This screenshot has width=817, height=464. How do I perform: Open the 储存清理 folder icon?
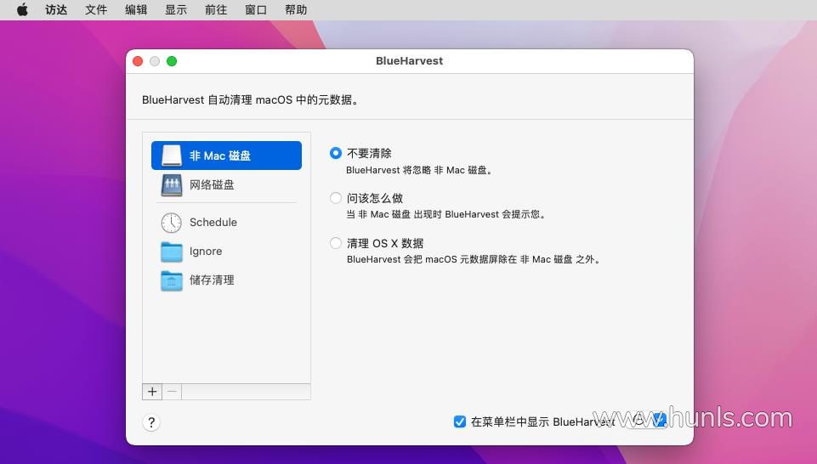[x=172, y=280]
